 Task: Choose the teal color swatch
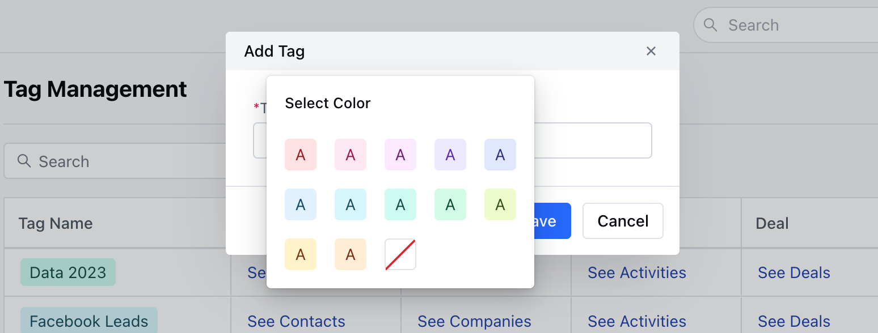(x=400, y=204)
